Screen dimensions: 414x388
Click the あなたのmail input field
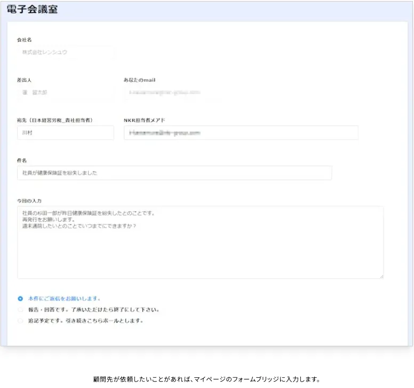point(241,92)
